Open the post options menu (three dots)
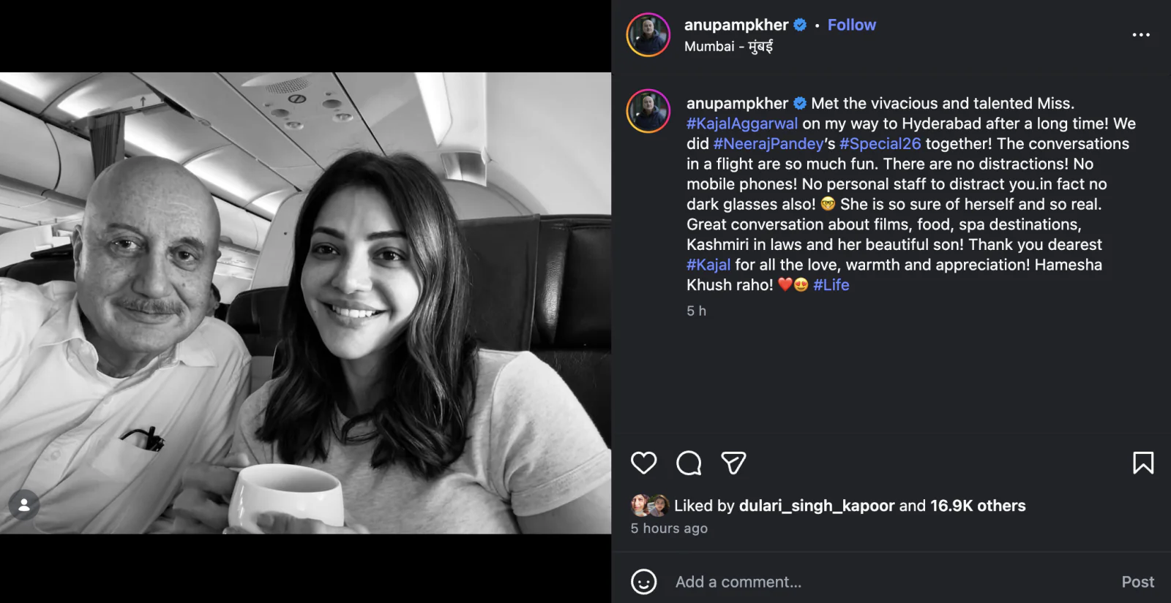This screenshot has height=603, width=1171. [x=1140, y=34]
